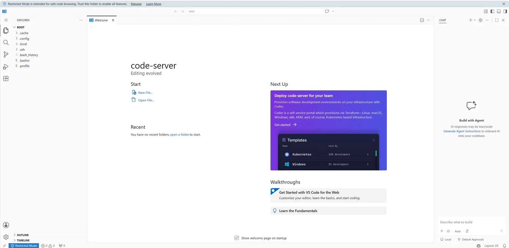Click the Go Back arrow

(x=176, y=11)
